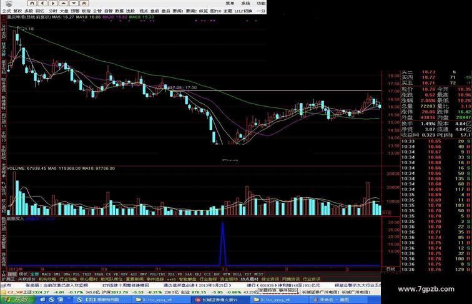Select the KDJ indicator tab
This screenshot has height=304, width=472.
pos(198,274)
